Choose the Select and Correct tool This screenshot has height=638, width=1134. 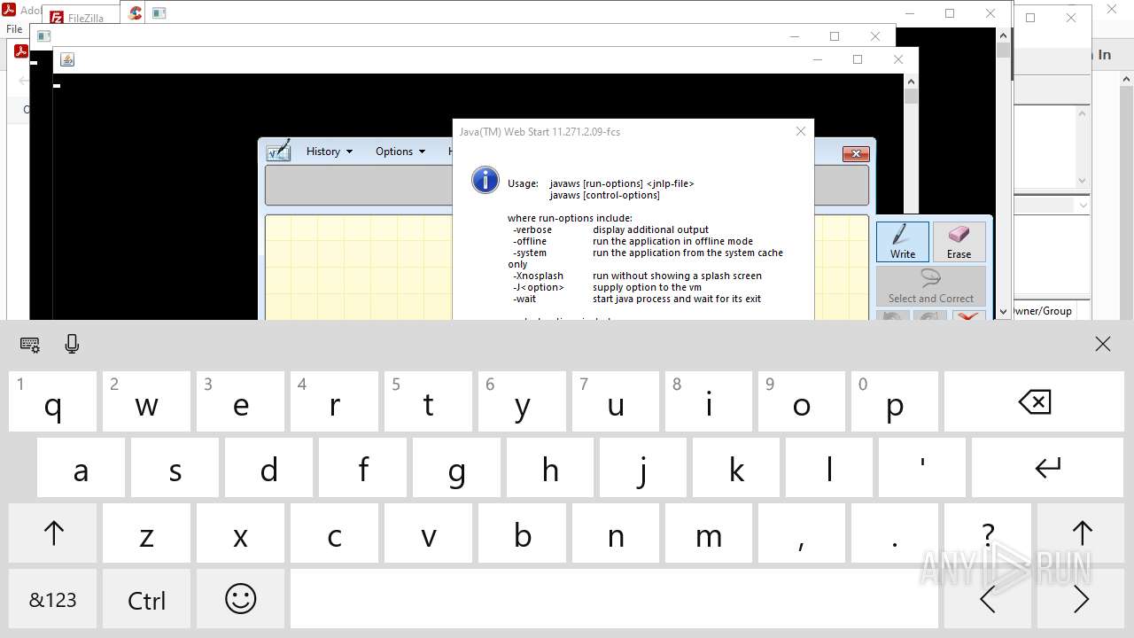930,286
